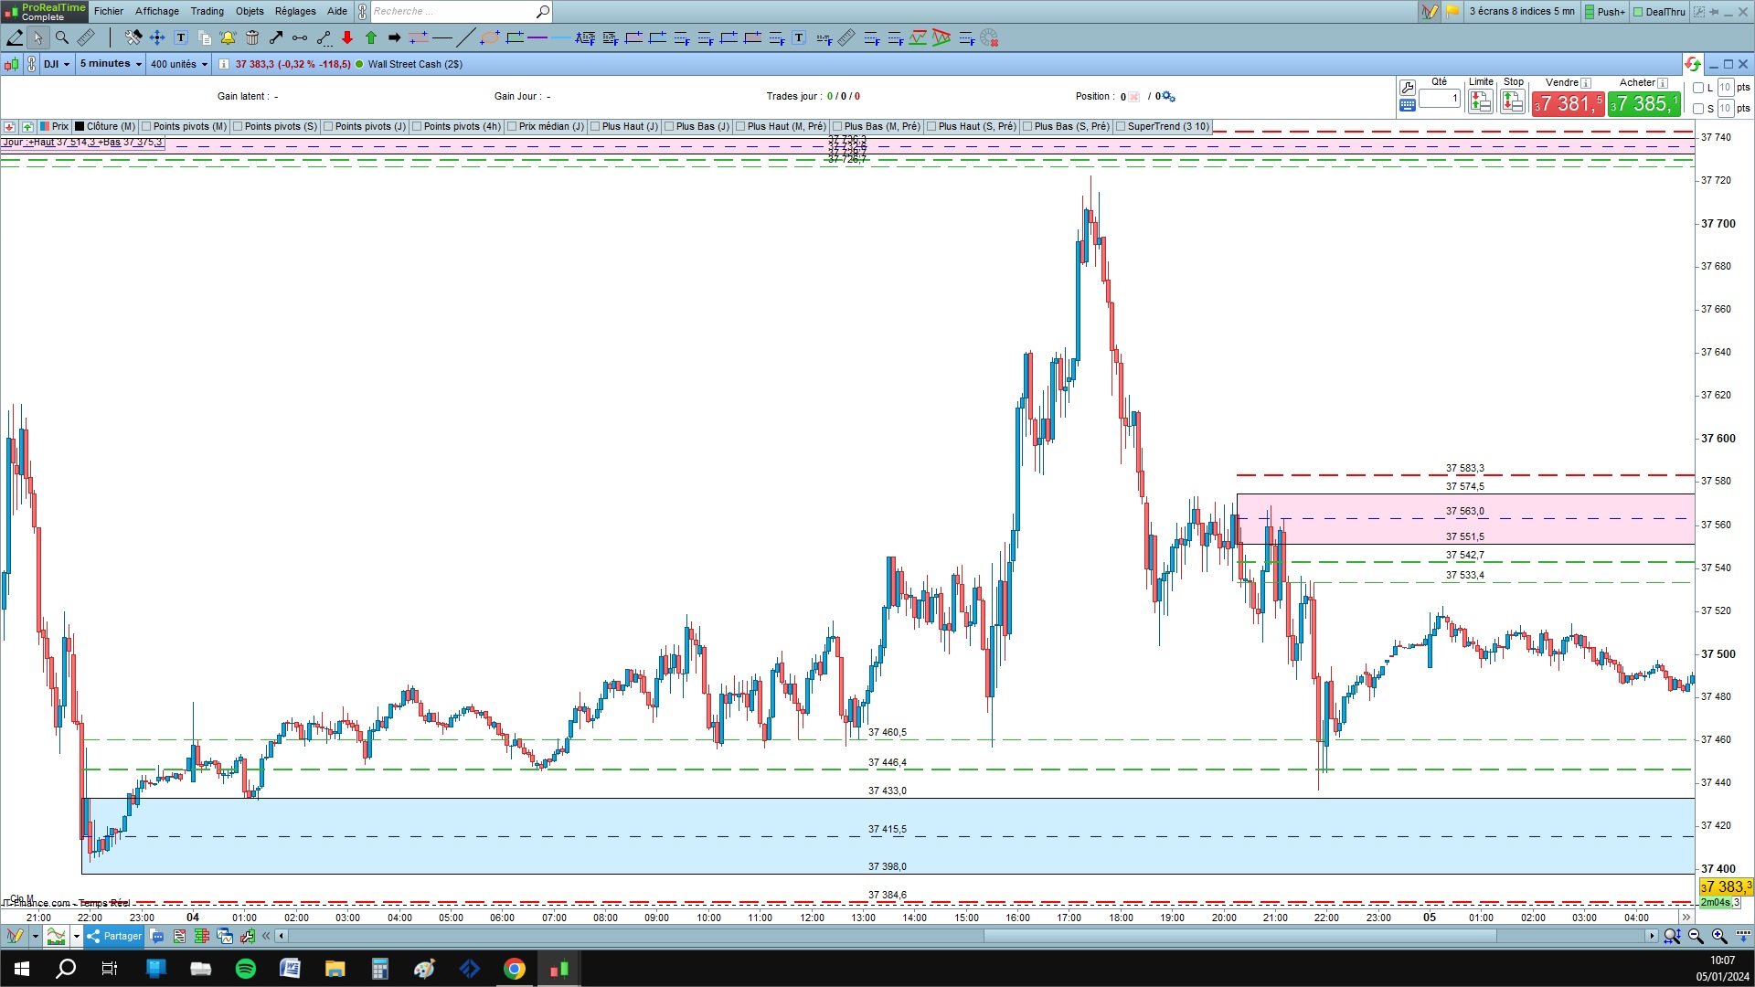The width and height of the screenshot is (1755, 987).
Task: Select the text annotation tool
Action: 181,37
